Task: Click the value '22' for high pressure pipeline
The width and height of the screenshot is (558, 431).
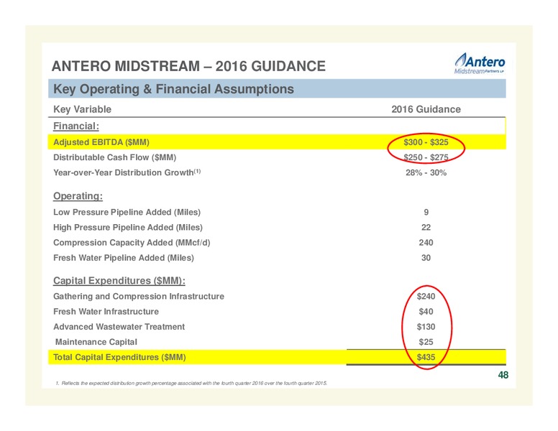Action: pyautogui.click(x=426, y=228)
